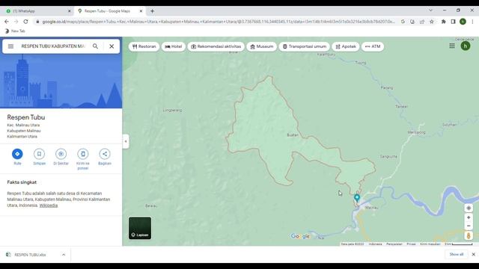This screenshot has width=479, height=269.
Task: Zoom out with the minus button
Action: coord(469,226)
